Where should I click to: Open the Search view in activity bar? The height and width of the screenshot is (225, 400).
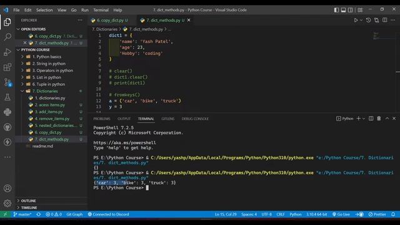[x=7, y=37]
